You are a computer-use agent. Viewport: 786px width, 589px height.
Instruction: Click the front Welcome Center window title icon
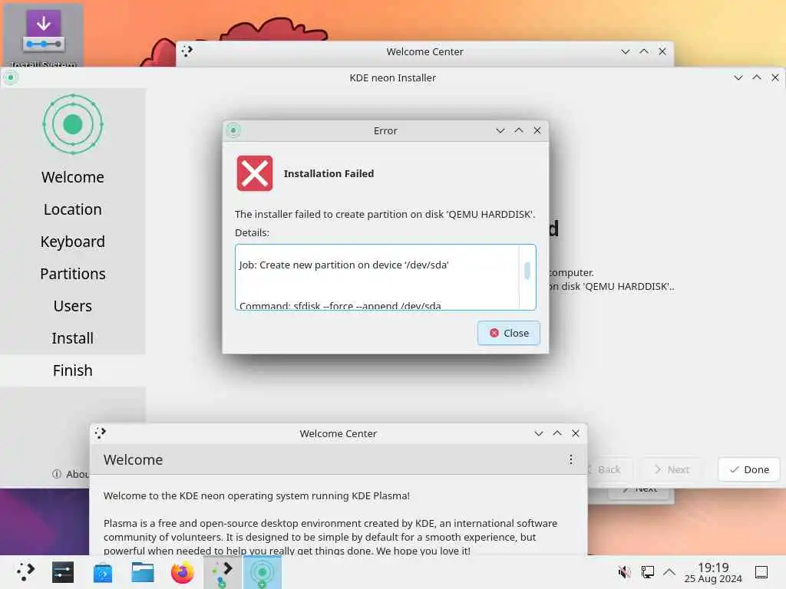pyautogui.click(x=101, y=433)
